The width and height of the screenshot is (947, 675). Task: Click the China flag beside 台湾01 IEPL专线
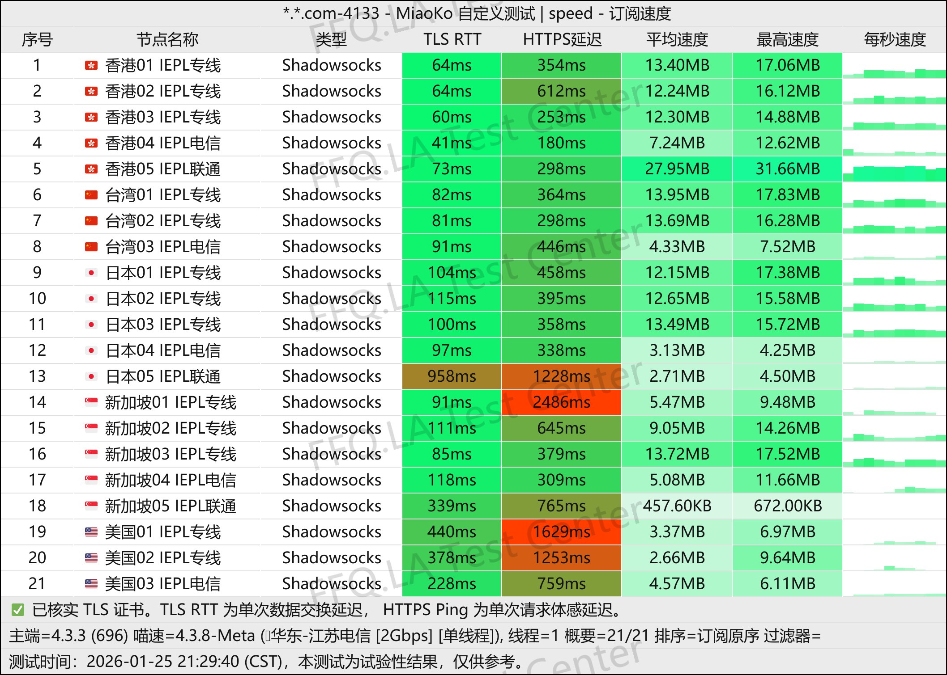point(91,195)
